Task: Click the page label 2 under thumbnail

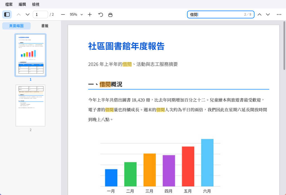Action: 30,130
